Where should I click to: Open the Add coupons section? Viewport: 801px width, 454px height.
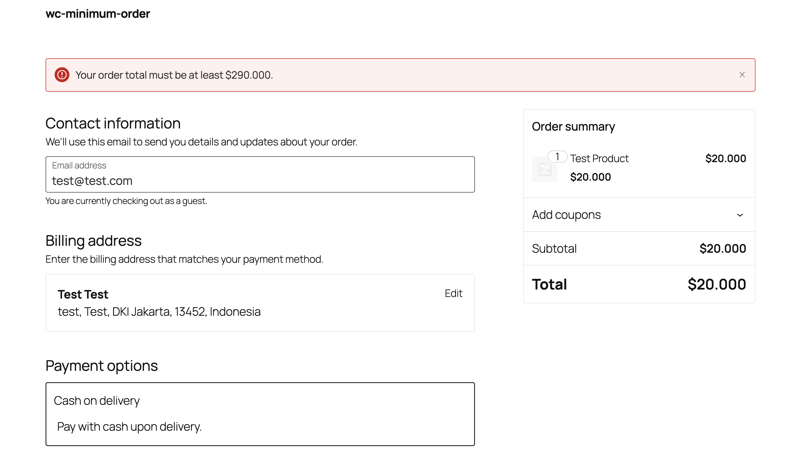566,215
